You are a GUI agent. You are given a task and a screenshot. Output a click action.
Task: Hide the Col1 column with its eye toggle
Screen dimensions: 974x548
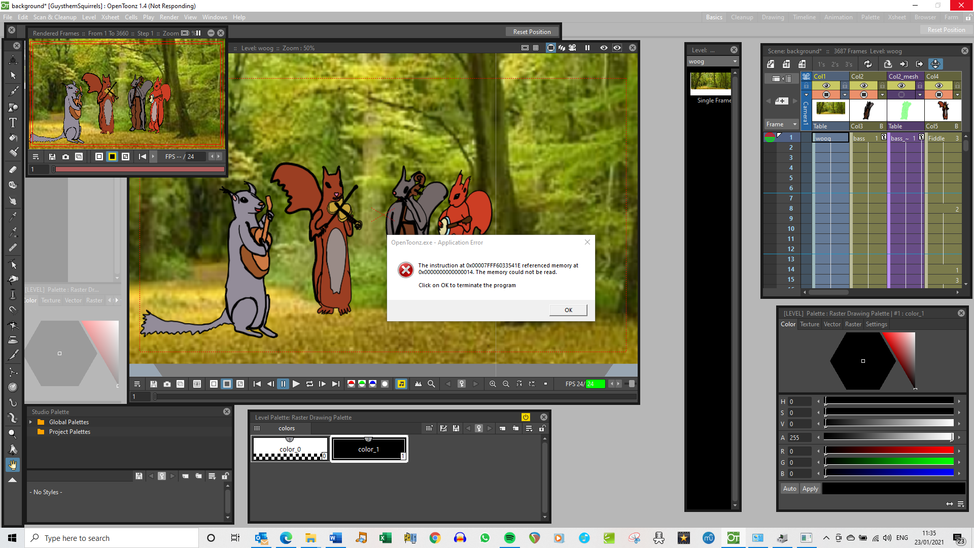click(826, 86)
